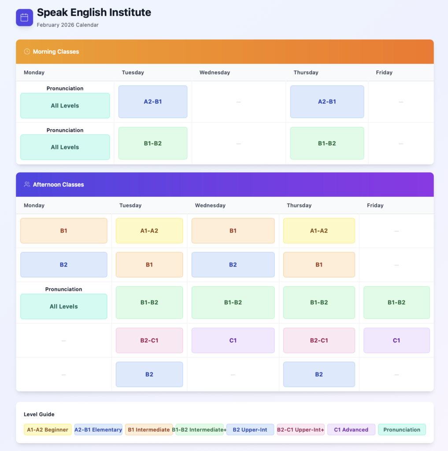Click Wednesday column header in Afternoon Classes
The height and width of the screenshot is (451, 448).
point(210,205)
